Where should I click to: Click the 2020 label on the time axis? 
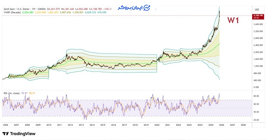[x=157, y=125]
